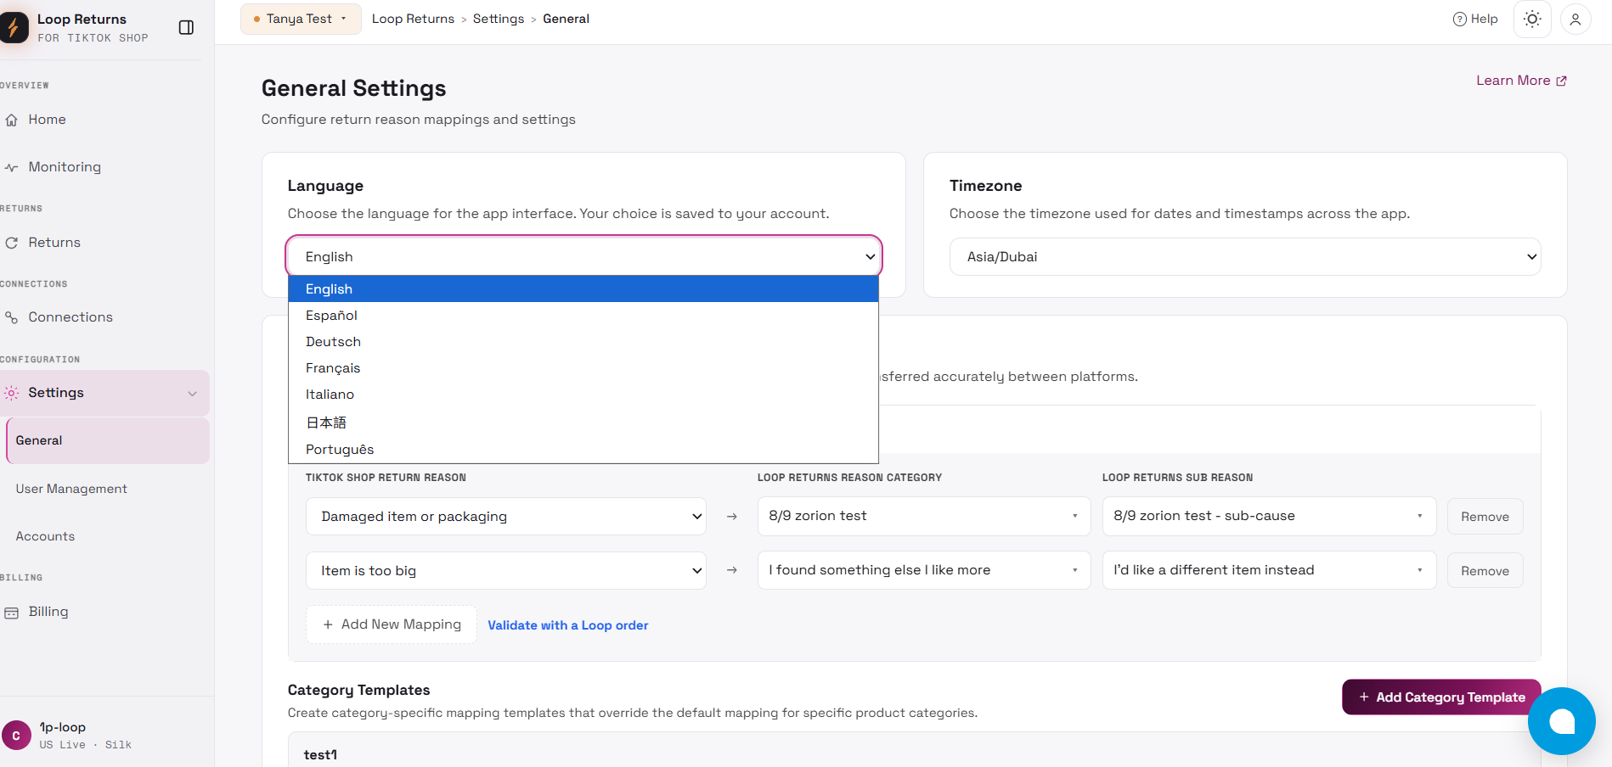Open the Asia/Dubai timezone dropdown
This screenshot has width=1612, height=767.
pos(1245,256)
